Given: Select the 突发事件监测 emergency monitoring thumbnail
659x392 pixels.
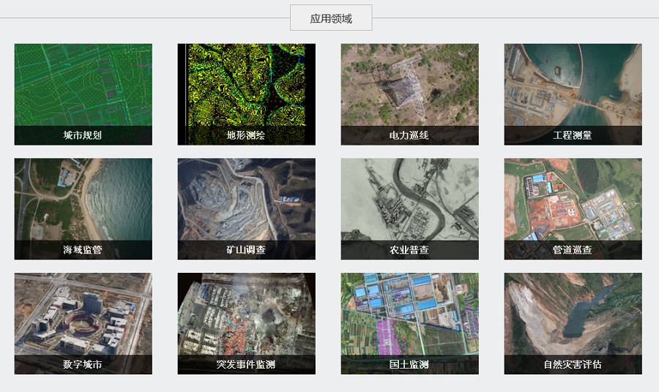Looking at the screenshot, I should pyautogui.click(x=246, y=323).
